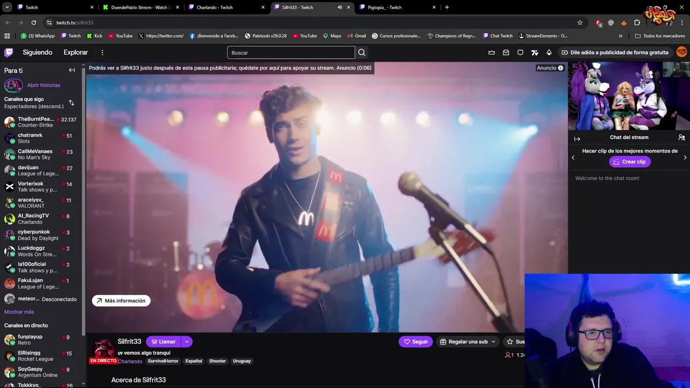Expand followed channels with Mostrar más
690x388 pixels.
point(19,312)
